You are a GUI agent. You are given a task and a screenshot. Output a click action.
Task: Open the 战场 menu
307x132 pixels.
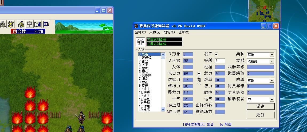pos(169,32)
